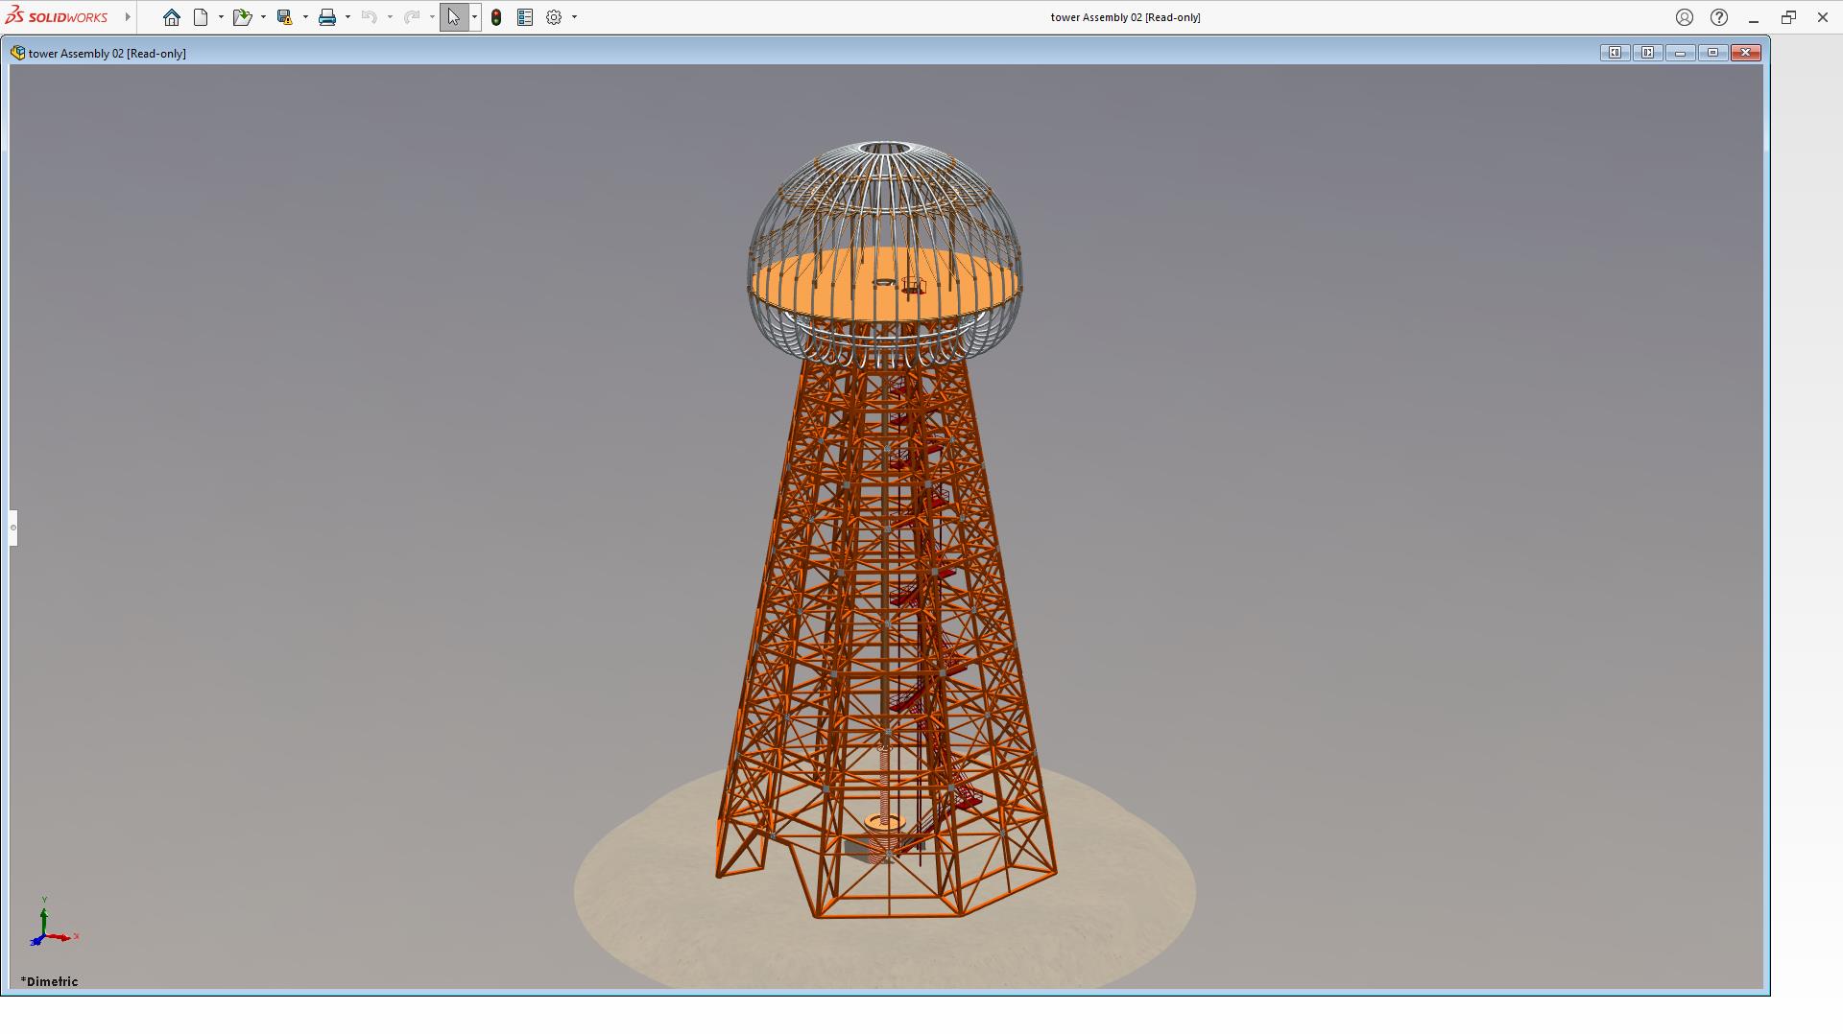Open Options with the gear icon
The width and height of the screenshot is (1843, 1034).
(554, 17)
